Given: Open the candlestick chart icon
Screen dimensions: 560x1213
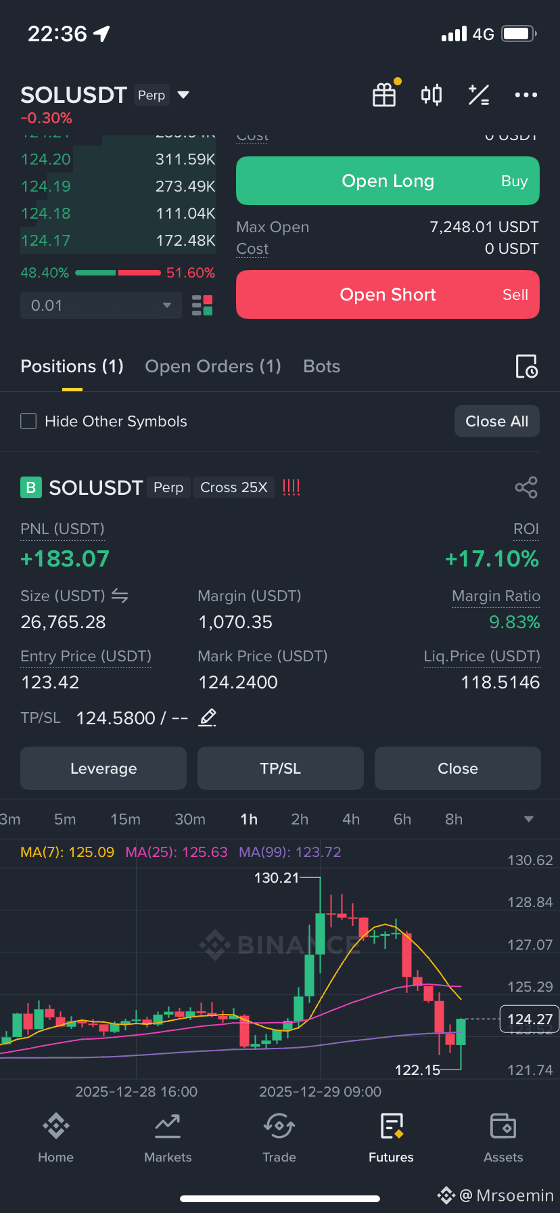Looking at the screenshot, I should 431,95.
